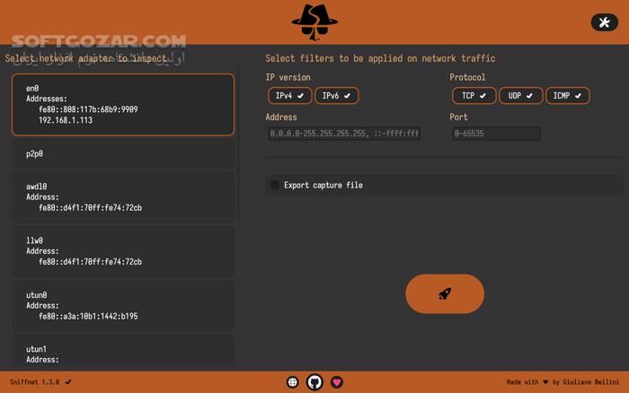Screen dimensions: 629x393
Task: Open the GitHub repository icon
Action: (x=314, y=382)
